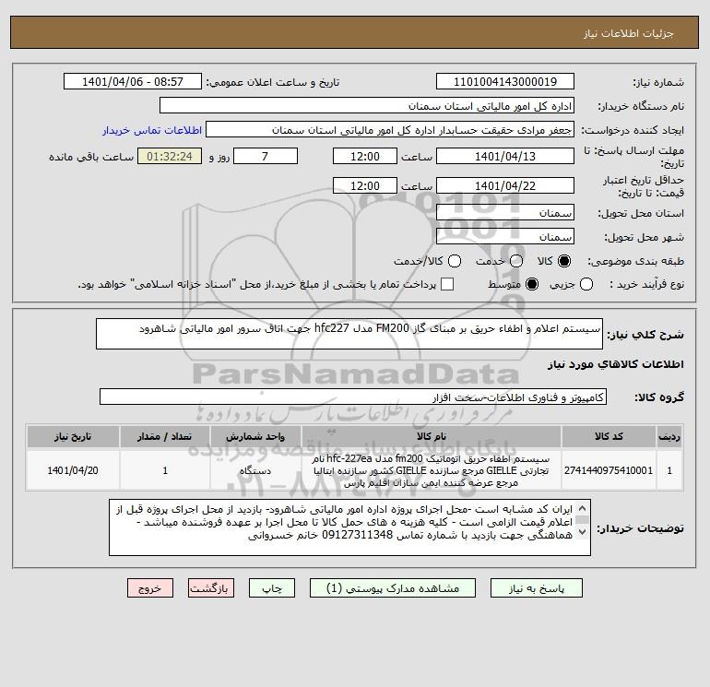Click the اطلاعات کالاهای مورد نیاز heading
Image resolution: width=710 pixels, height=687 pixels.
pos(616,364)
